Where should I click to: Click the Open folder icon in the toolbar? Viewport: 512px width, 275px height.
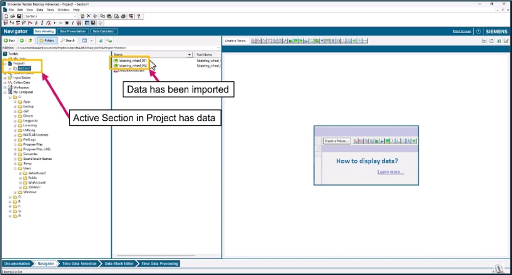12,16
